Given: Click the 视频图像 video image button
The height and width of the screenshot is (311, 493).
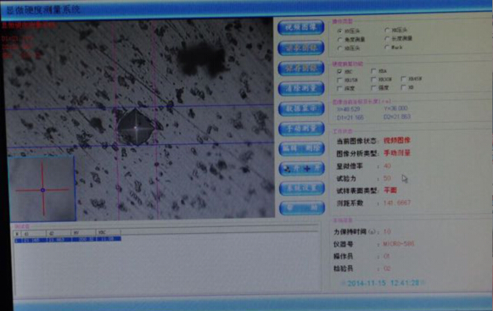Looking at the screenshot, I should click(301, 27).
